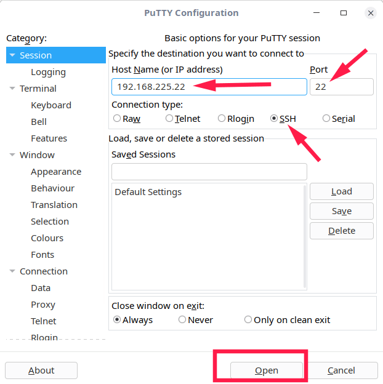Select Colours in the category tree

[x=47, y=238]
